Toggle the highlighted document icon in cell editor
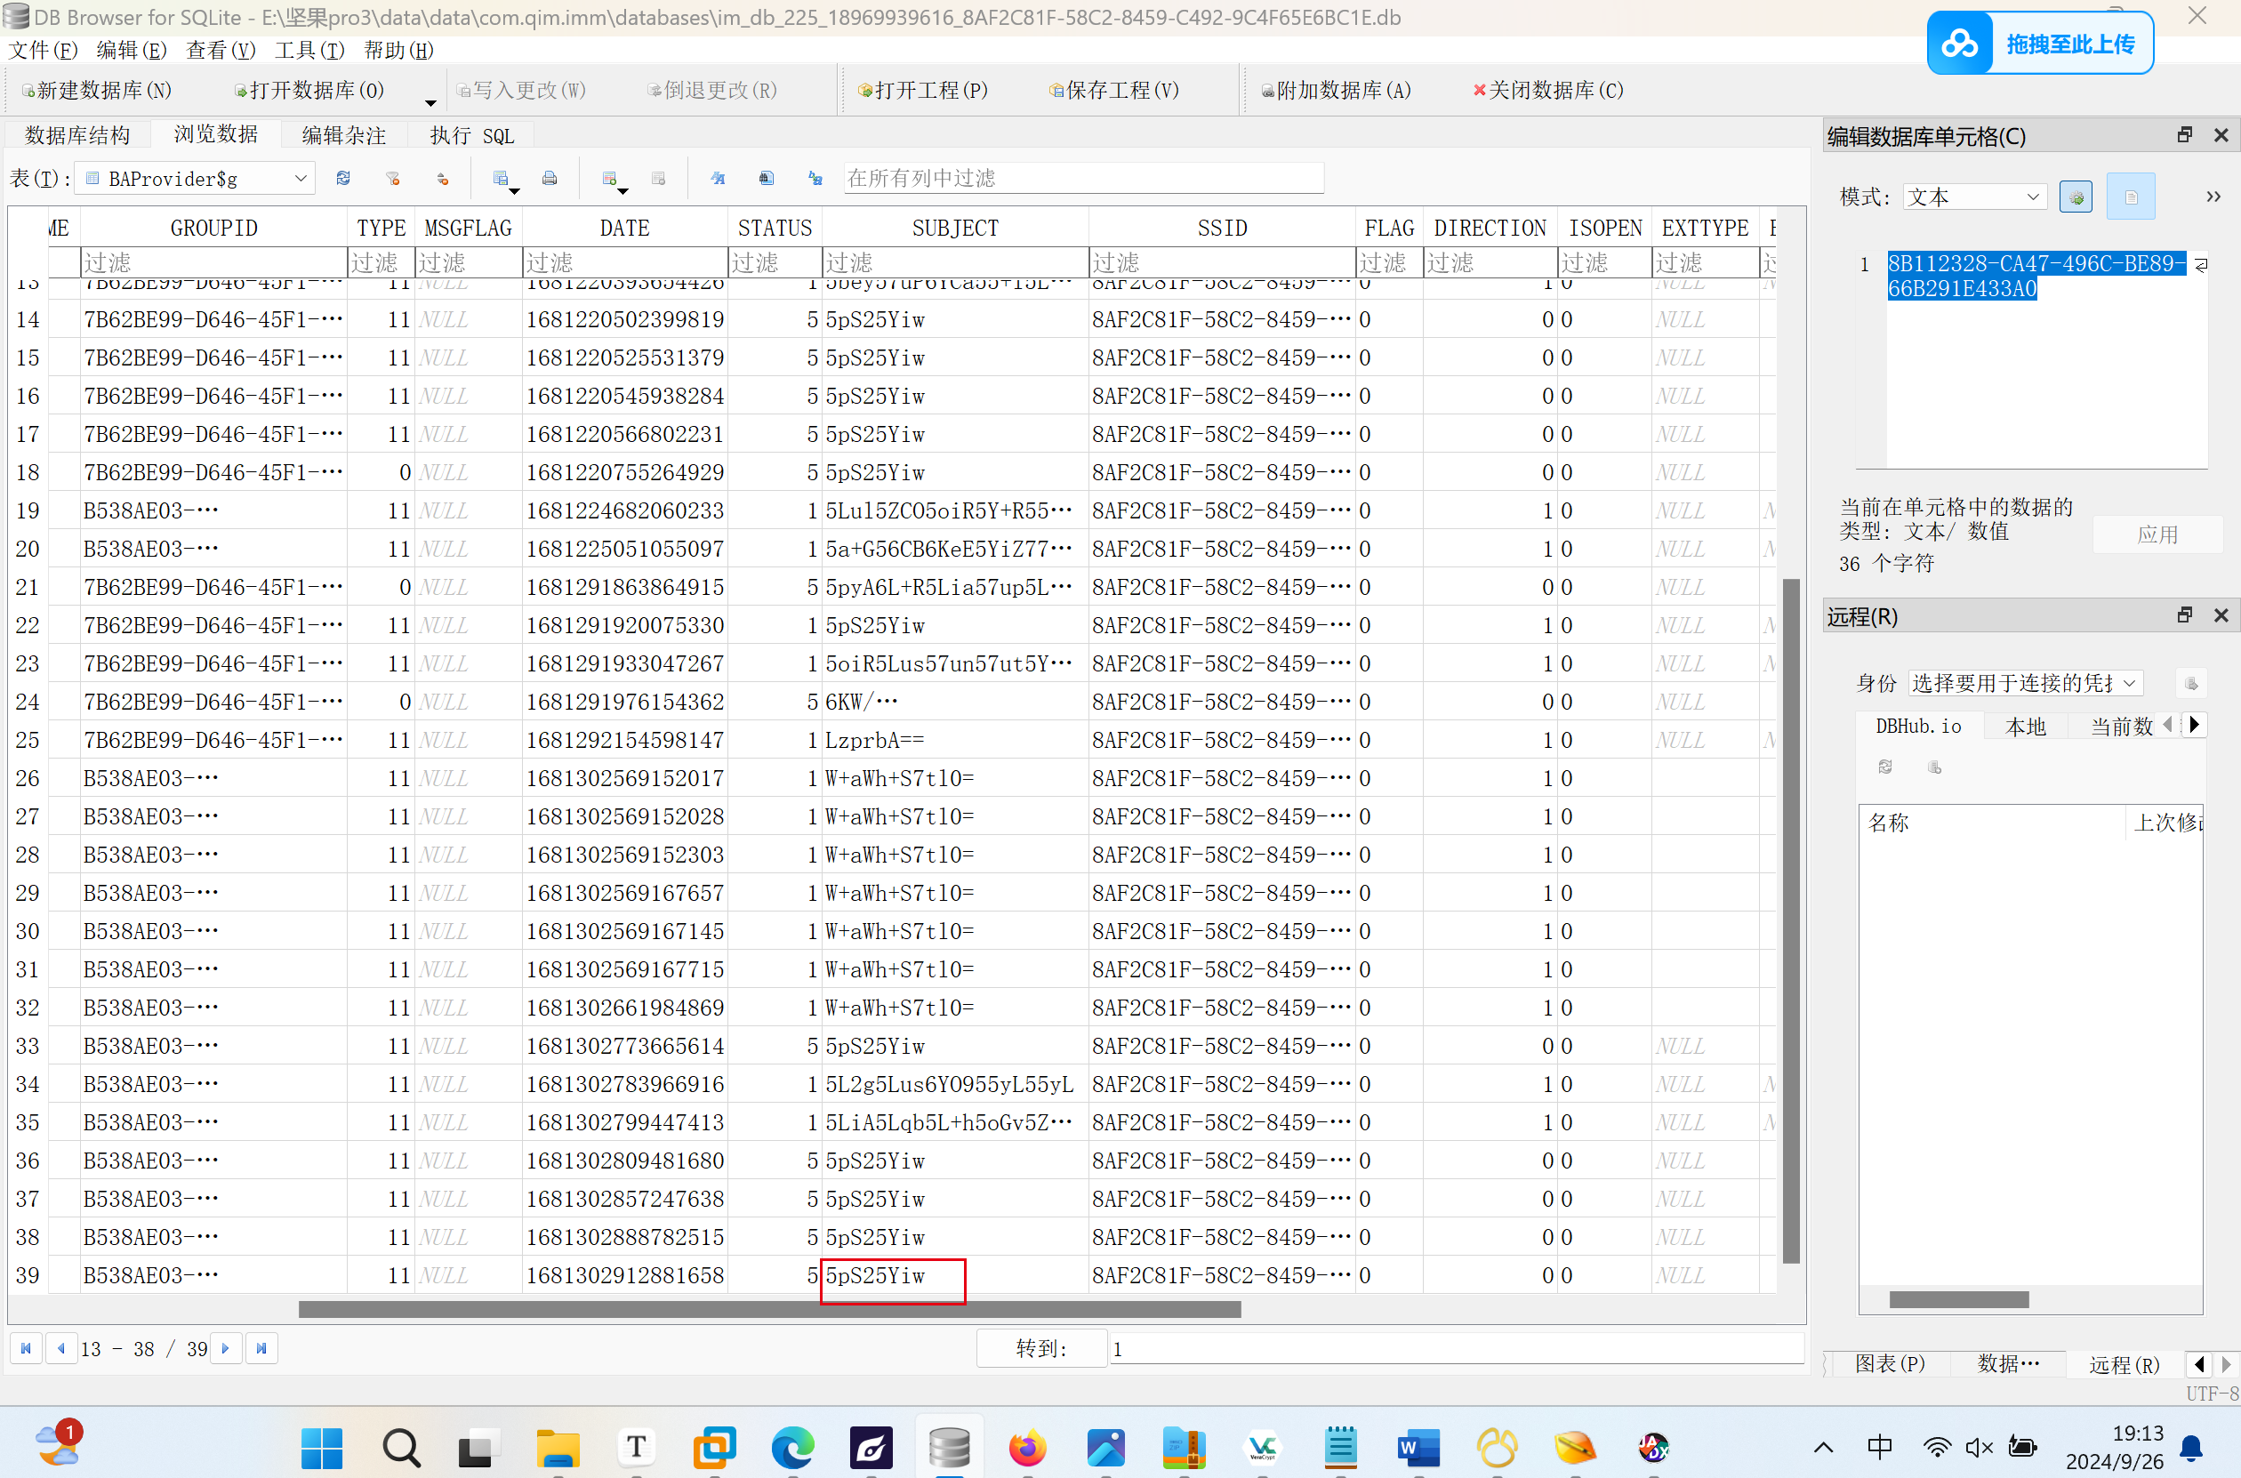 click(x=2131, y=197)
